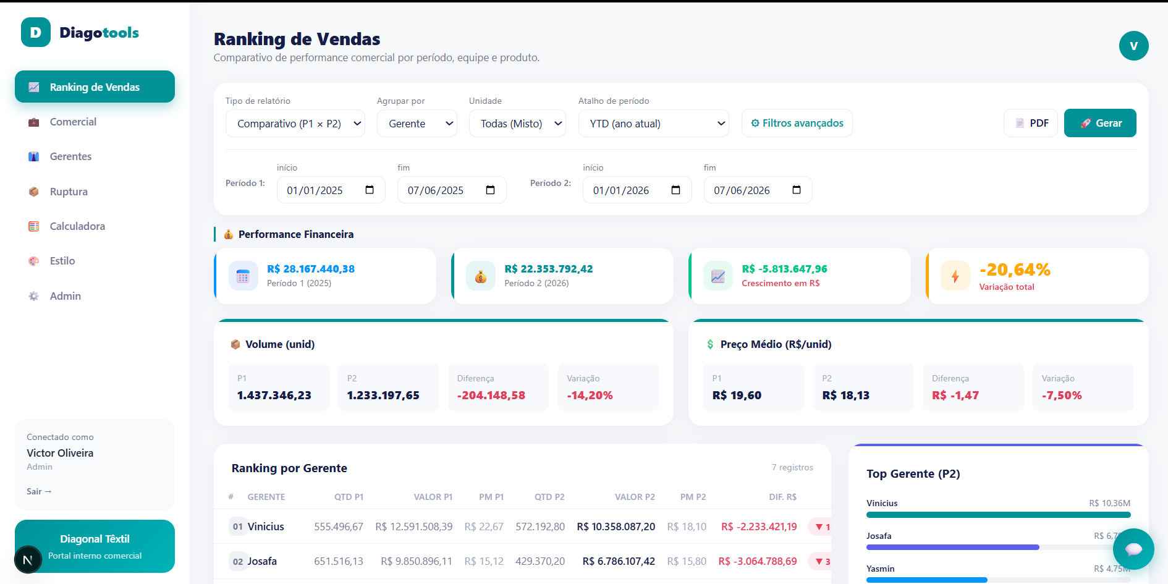Open calendar picker for Período 2 fim
The image size is (1168, 584).
pyautogui.click(x=797, y=190)
